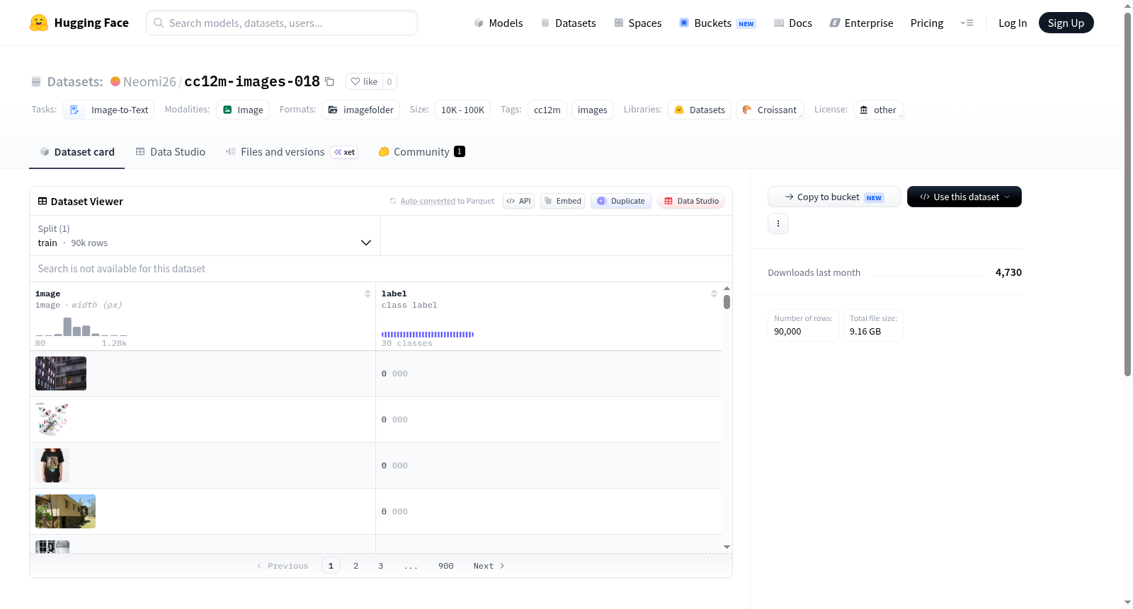Switch to the Data Studio tab
1133x609 pixels.
click(171, 152)
